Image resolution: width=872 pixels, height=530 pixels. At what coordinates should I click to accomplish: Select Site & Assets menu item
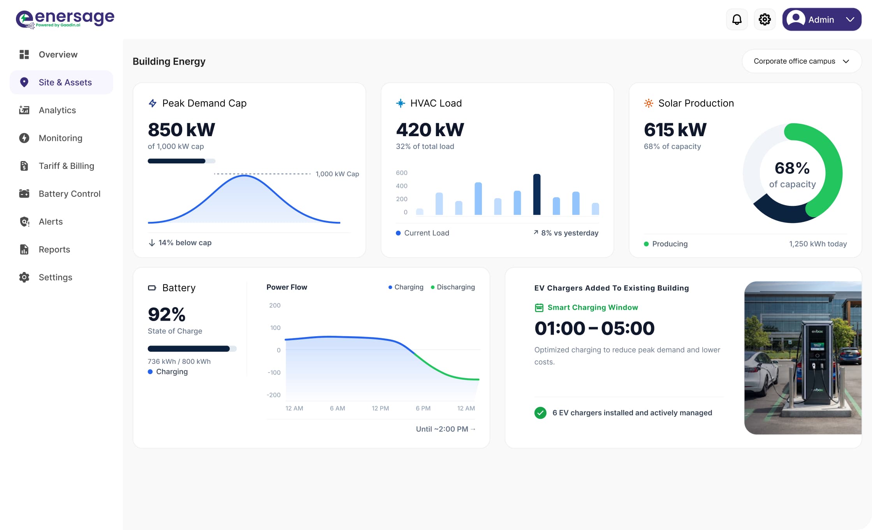click(x=62, y=82)
